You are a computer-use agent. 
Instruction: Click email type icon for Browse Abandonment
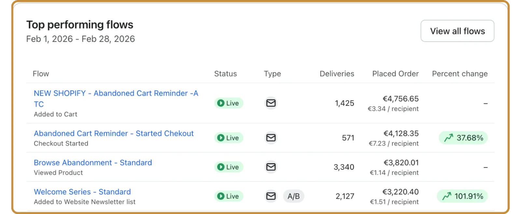271,167
